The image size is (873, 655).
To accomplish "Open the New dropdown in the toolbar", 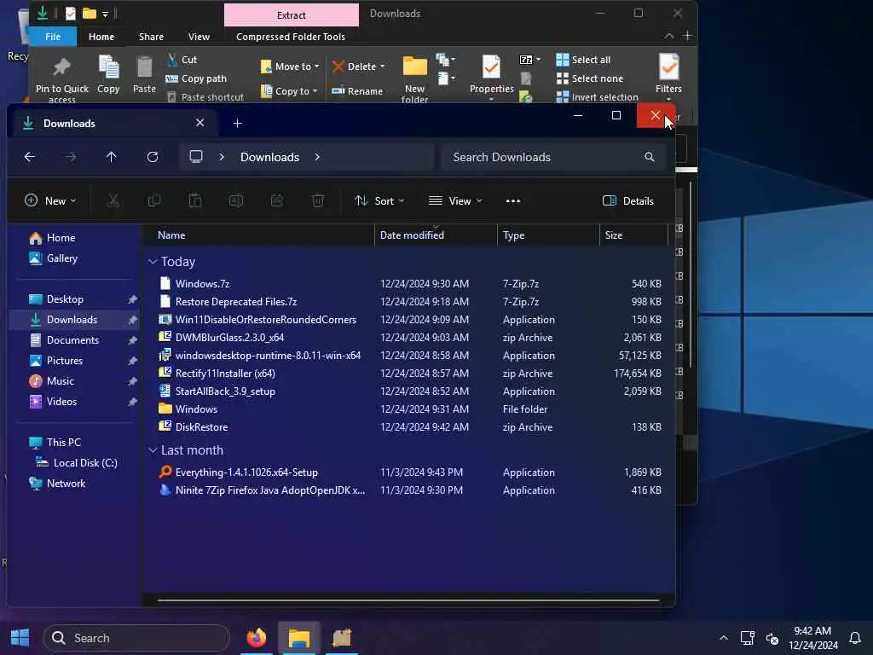I will click(x=50, y=200).
